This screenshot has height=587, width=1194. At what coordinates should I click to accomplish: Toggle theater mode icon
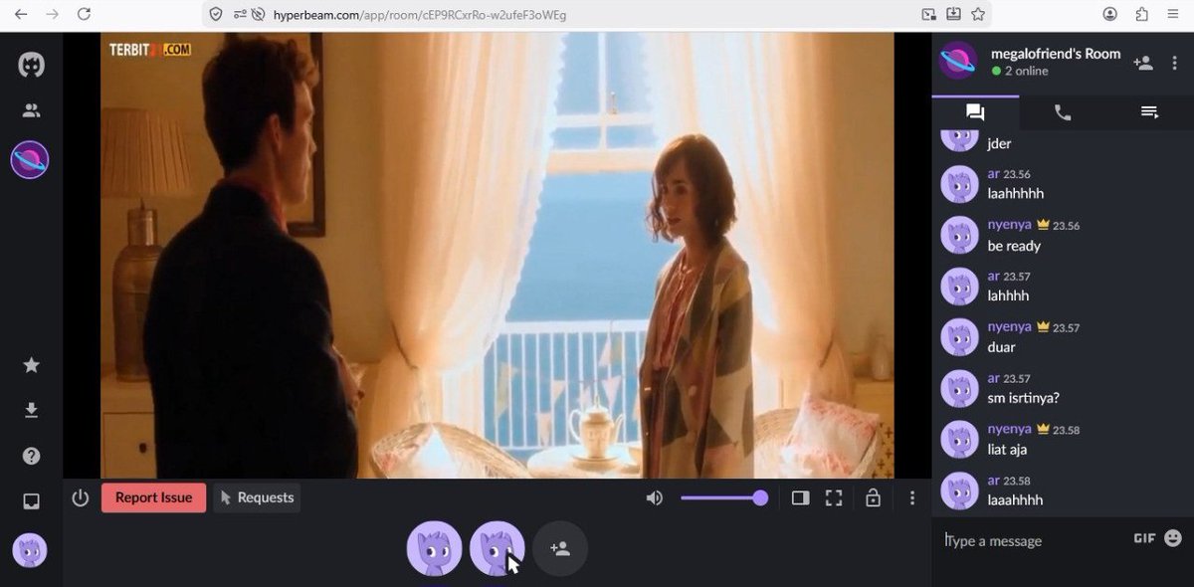[800, 497]
